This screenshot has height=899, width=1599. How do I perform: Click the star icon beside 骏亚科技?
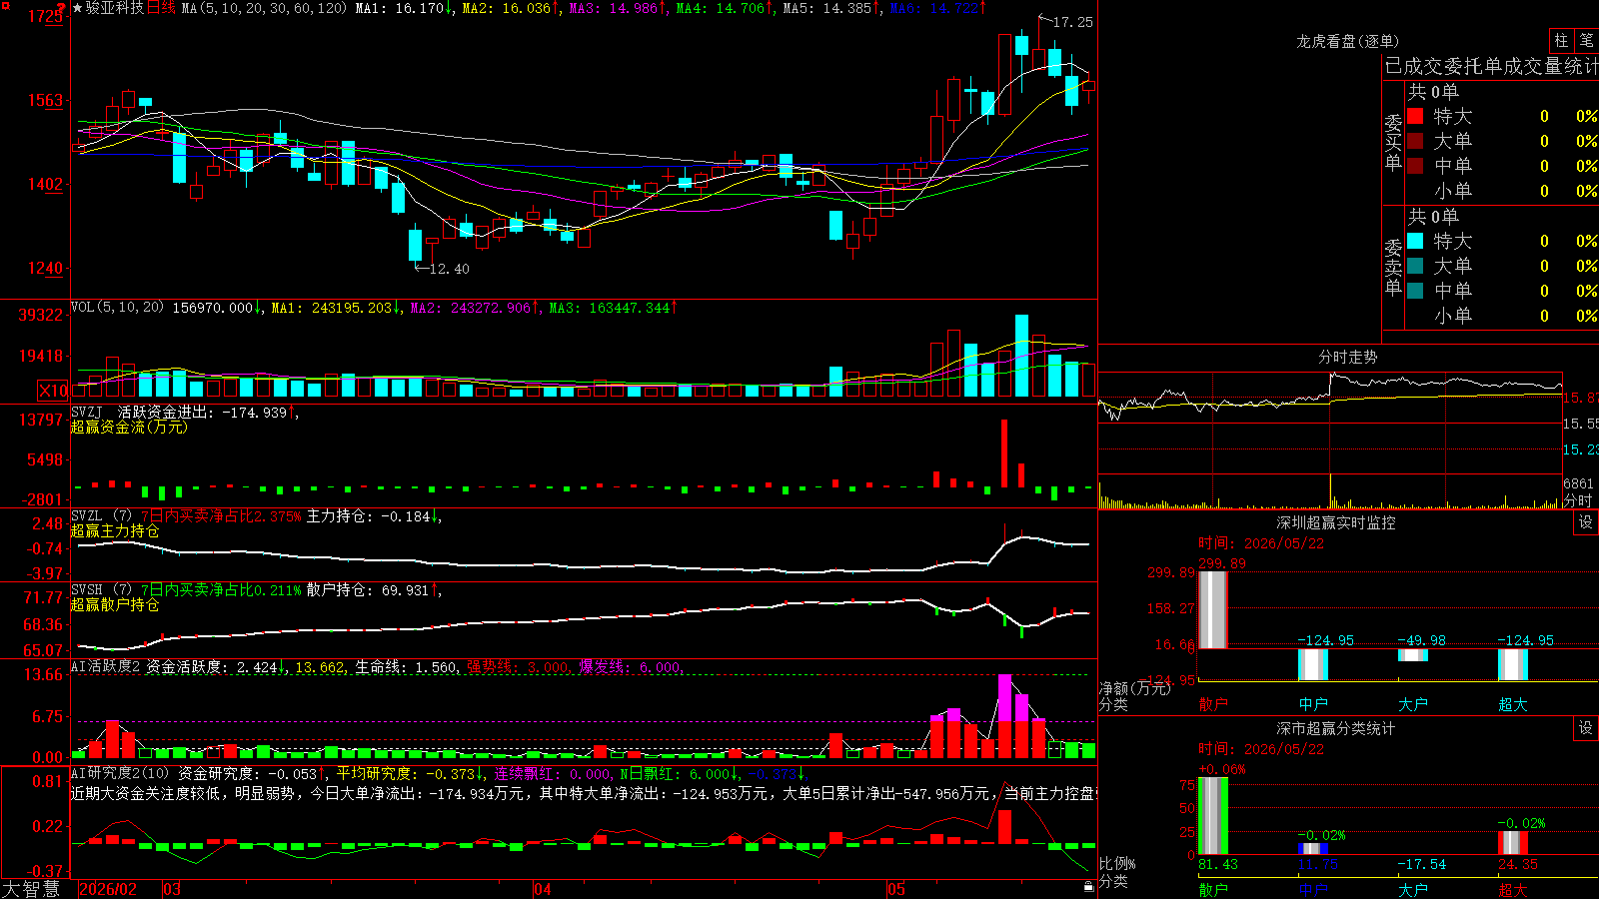(x=77, y=8)
